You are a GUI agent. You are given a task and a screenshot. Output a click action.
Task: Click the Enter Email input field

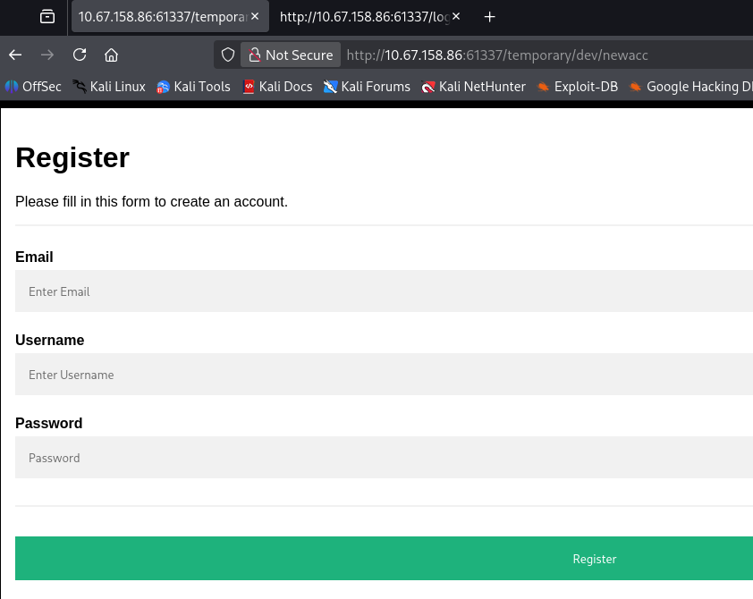pyautogui.click(x=384, y=291)
